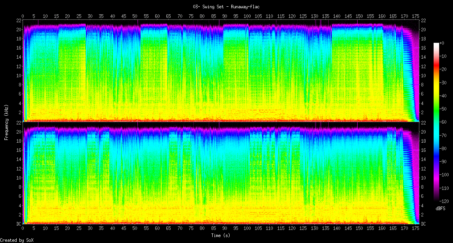This screenshot has height=243, width=453.
Task: Click the title '03. Swing Set - Runaway.flac'
Action: [x=226, y=7]
